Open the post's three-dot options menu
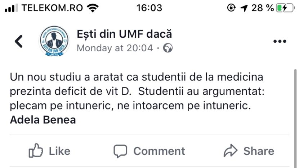 click(x=280, y=42)
